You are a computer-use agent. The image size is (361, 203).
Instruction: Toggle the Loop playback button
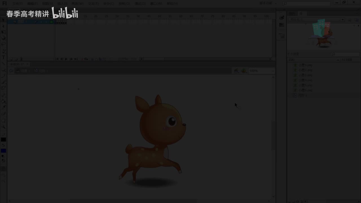pos(86,59)
